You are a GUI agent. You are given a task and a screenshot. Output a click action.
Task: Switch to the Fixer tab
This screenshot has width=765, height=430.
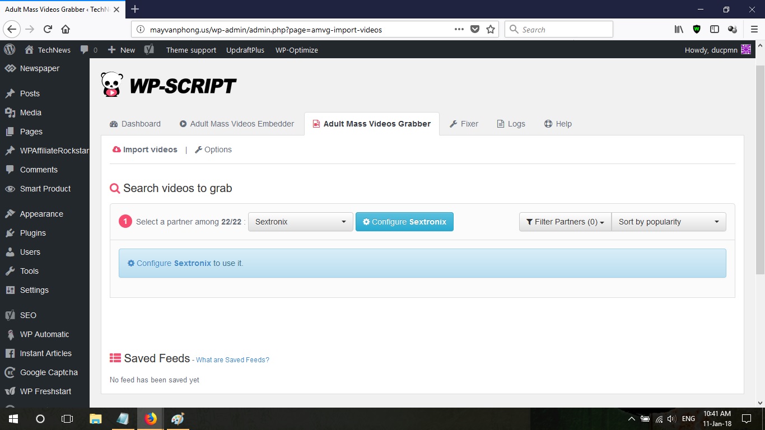pyautogui.click(x=464, y=124)
